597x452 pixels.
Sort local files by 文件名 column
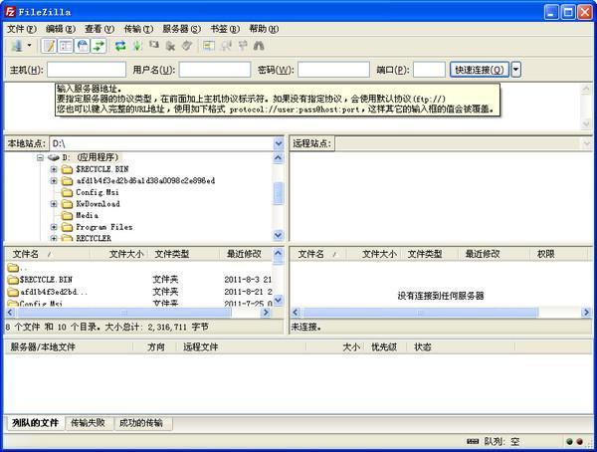click(x=47, y=254)
